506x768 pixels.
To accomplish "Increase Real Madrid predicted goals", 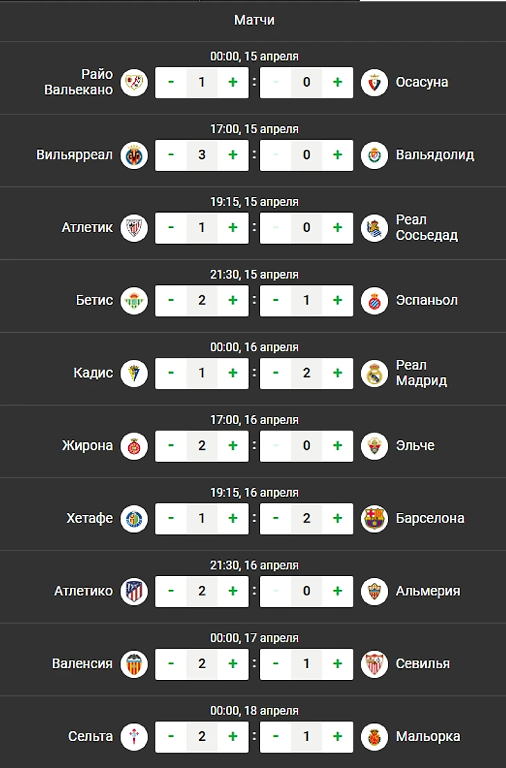I will 338,373.
